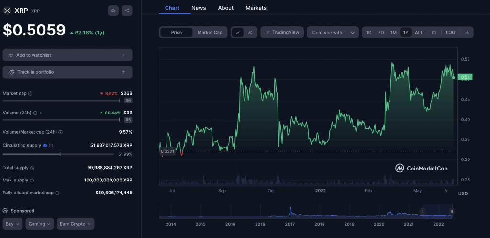Click the Sponsored section icon
Image resolution: width=490 pixels, height=238 pixels.
[5, 211]
